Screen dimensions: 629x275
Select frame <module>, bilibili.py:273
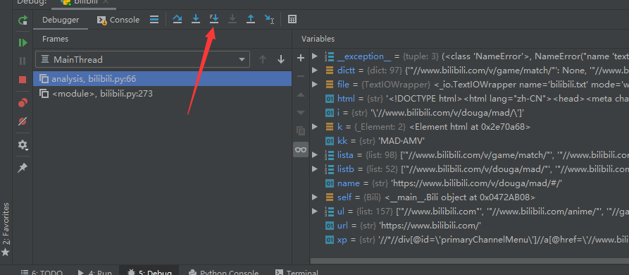(x=162, y=94)
